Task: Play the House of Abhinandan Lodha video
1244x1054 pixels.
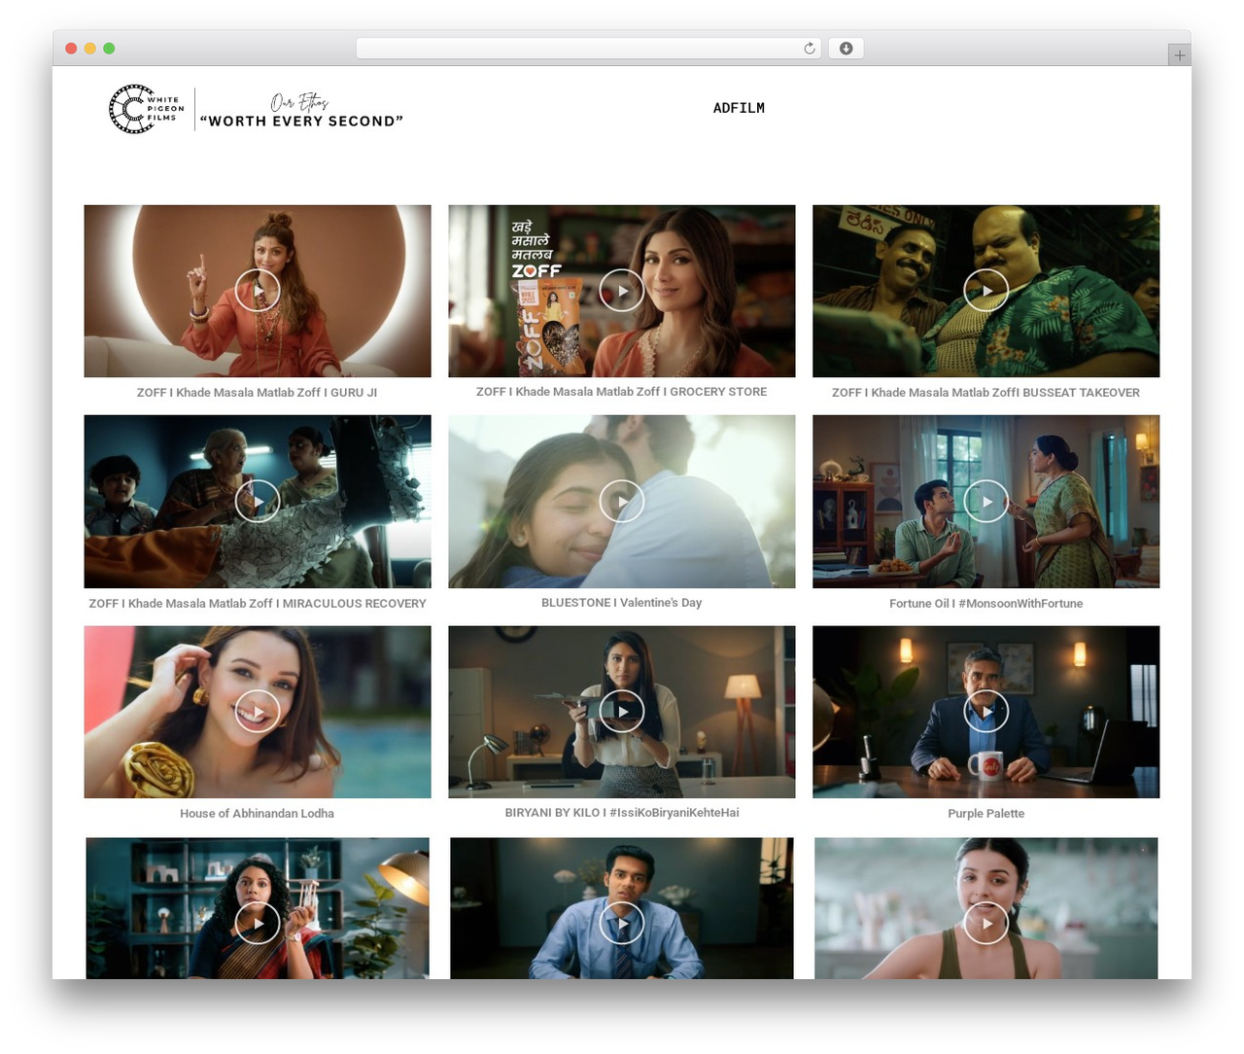Action: pos(258,712)
